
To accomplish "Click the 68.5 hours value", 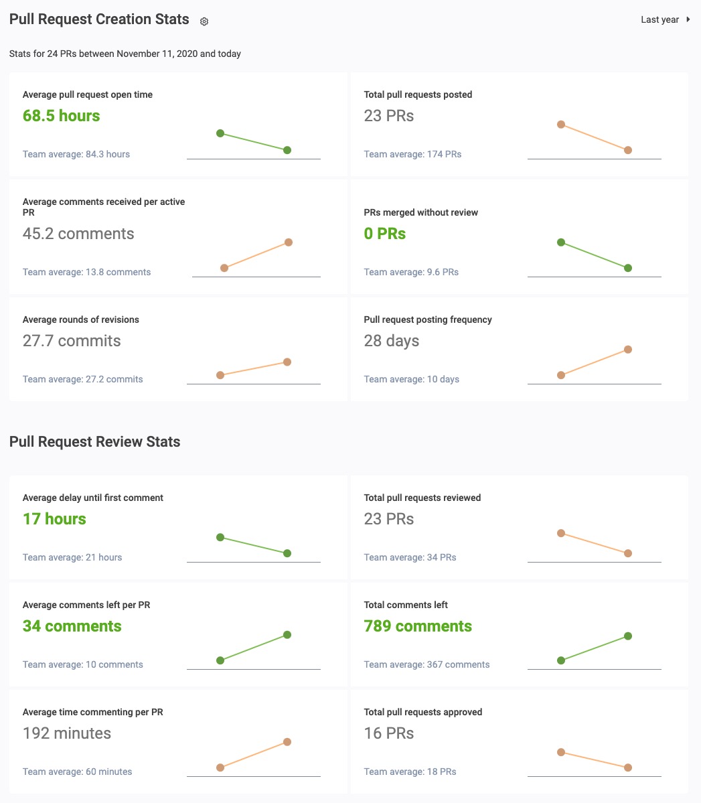I will click(61, 116).
